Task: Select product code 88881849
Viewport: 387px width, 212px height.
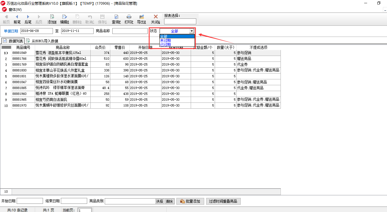Action: pos(23,53)
